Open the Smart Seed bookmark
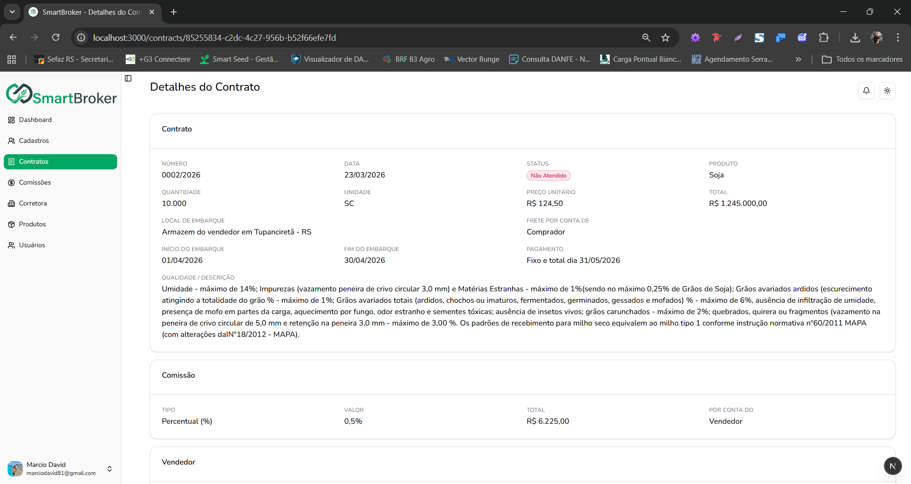 [239, 59]
